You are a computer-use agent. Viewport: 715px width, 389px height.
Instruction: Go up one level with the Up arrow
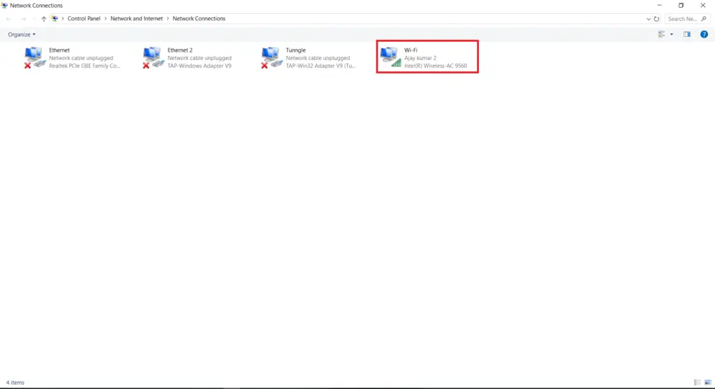44,19
